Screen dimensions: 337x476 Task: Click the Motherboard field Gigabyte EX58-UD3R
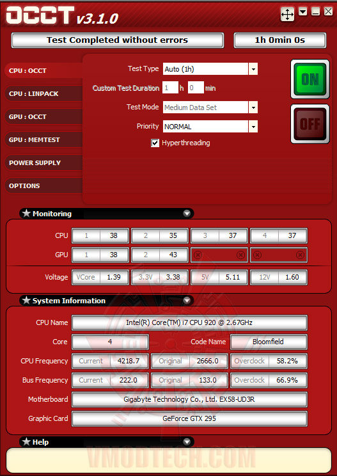tap(189, 399)
